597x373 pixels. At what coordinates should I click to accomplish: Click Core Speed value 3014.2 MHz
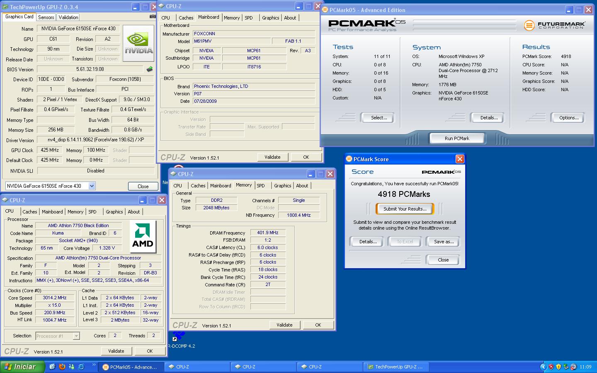(x=55, y=298)
